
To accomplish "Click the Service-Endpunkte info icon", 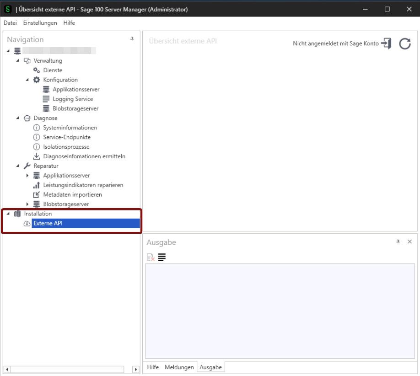I will [x=37, y=137].
